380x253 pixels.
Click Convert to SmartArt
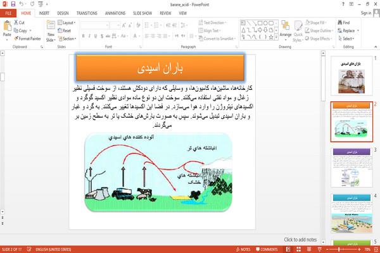tap(217, 39)
